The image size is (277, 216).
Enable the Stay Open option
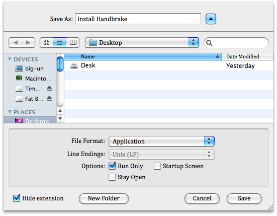coord(112,177)
